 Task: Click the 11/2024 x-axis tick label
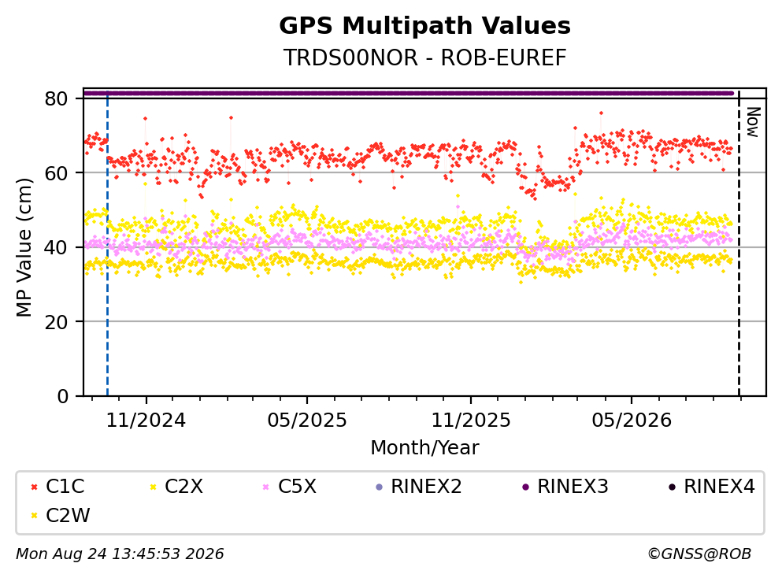(x=146, y=421)
